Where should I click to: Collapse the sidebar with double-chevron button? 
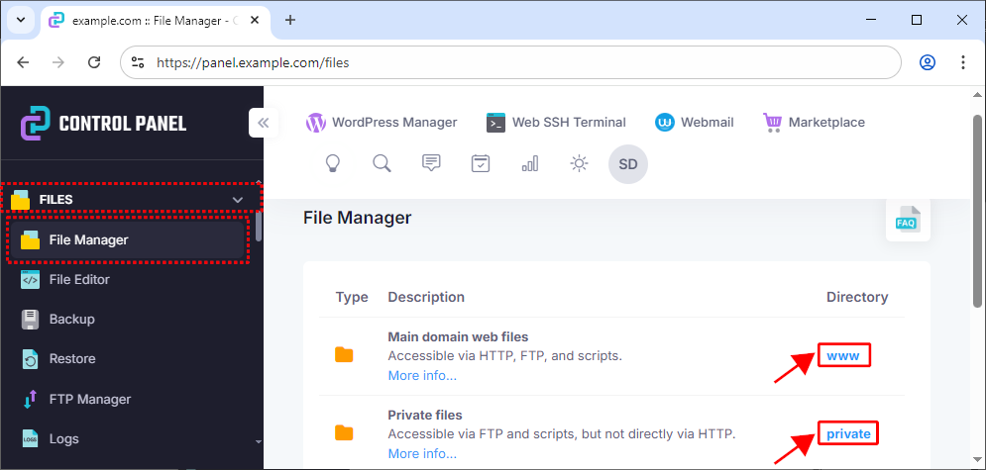(264, 123)
